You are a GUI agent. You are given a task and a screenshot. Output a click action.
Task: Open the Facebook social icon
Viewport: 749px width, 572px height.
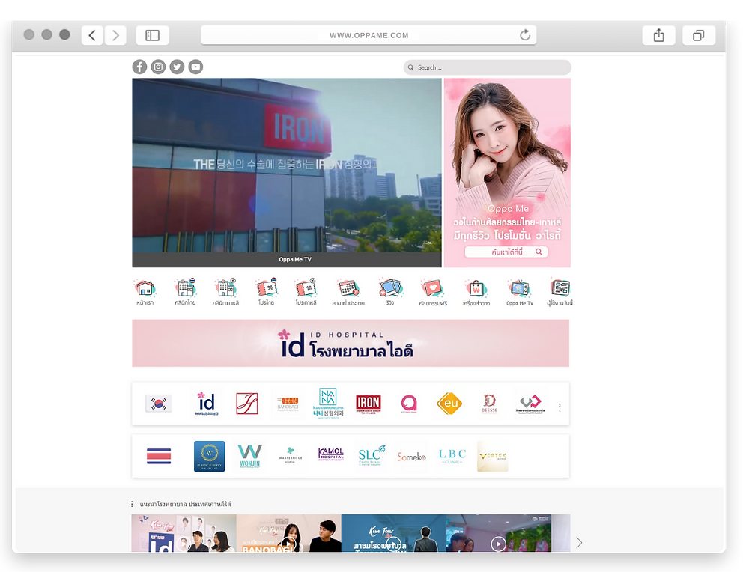(139, 67)
